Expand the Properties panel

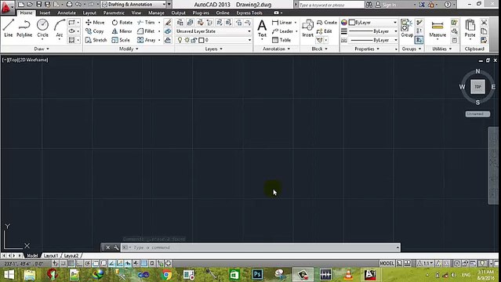pos(367,49)
